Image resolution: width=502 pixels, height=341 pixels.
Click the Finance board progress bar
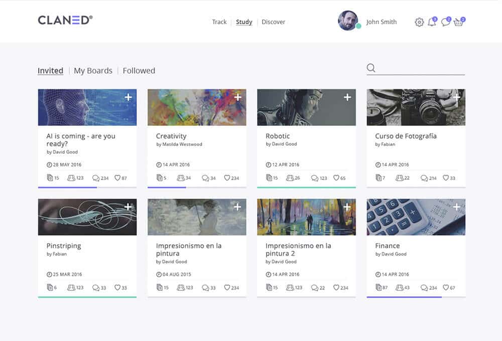click(x=416, y=297)
